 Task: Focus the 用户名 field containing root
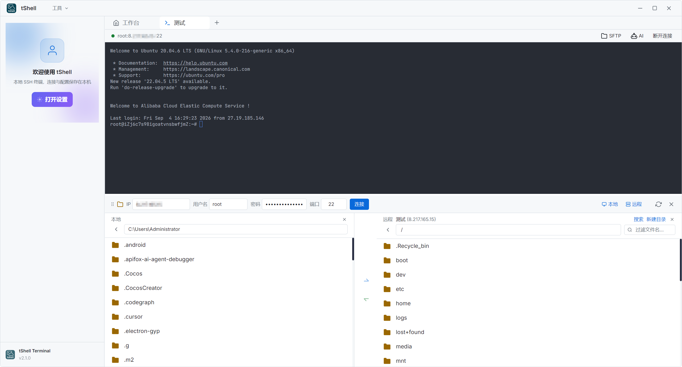[228, 204]
